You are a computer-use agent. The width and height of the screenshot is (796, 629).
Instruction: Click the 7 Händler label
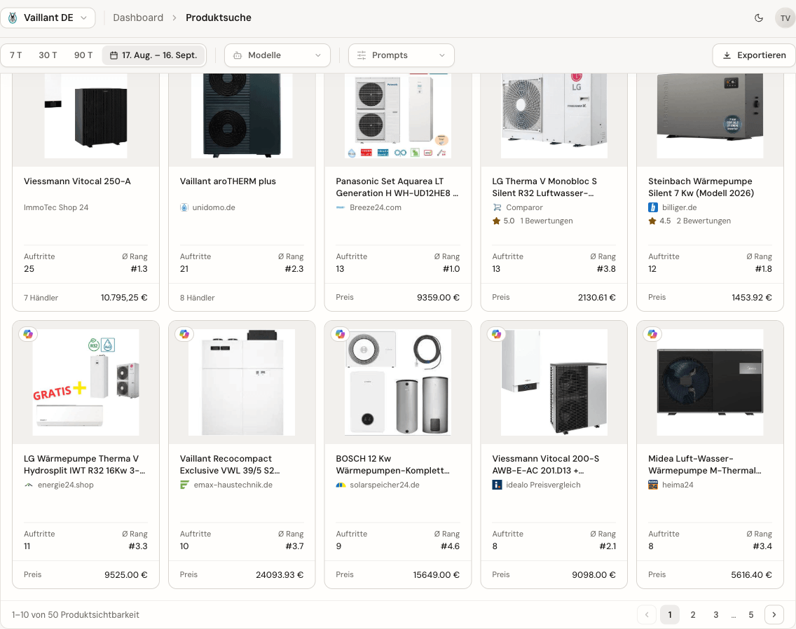(x=41, y=298)
